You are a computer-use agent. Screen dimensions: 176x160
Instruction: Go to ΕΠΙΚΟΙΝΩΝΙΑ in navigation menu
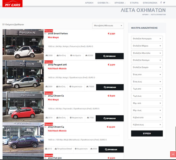150,3
